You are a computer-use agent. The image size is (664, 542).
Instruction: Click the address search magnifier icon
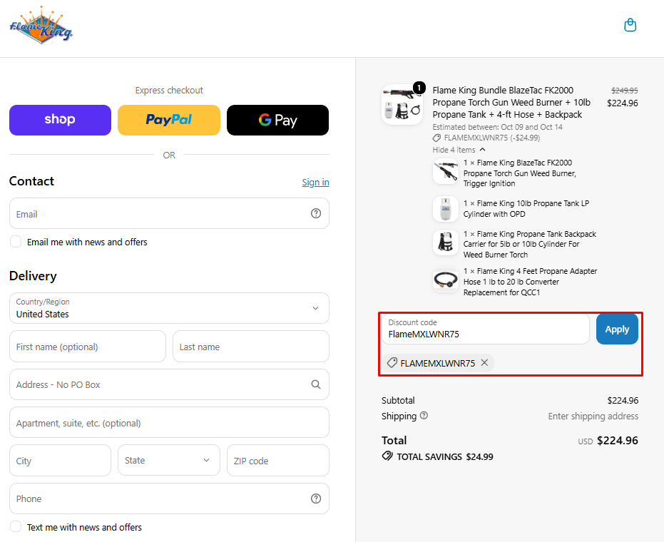pos(316,384)
